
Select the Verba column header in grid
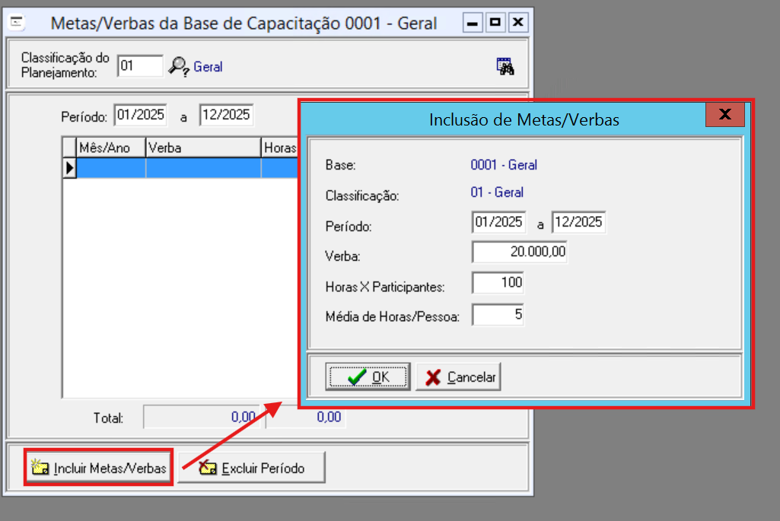click(x=202, y=148)
